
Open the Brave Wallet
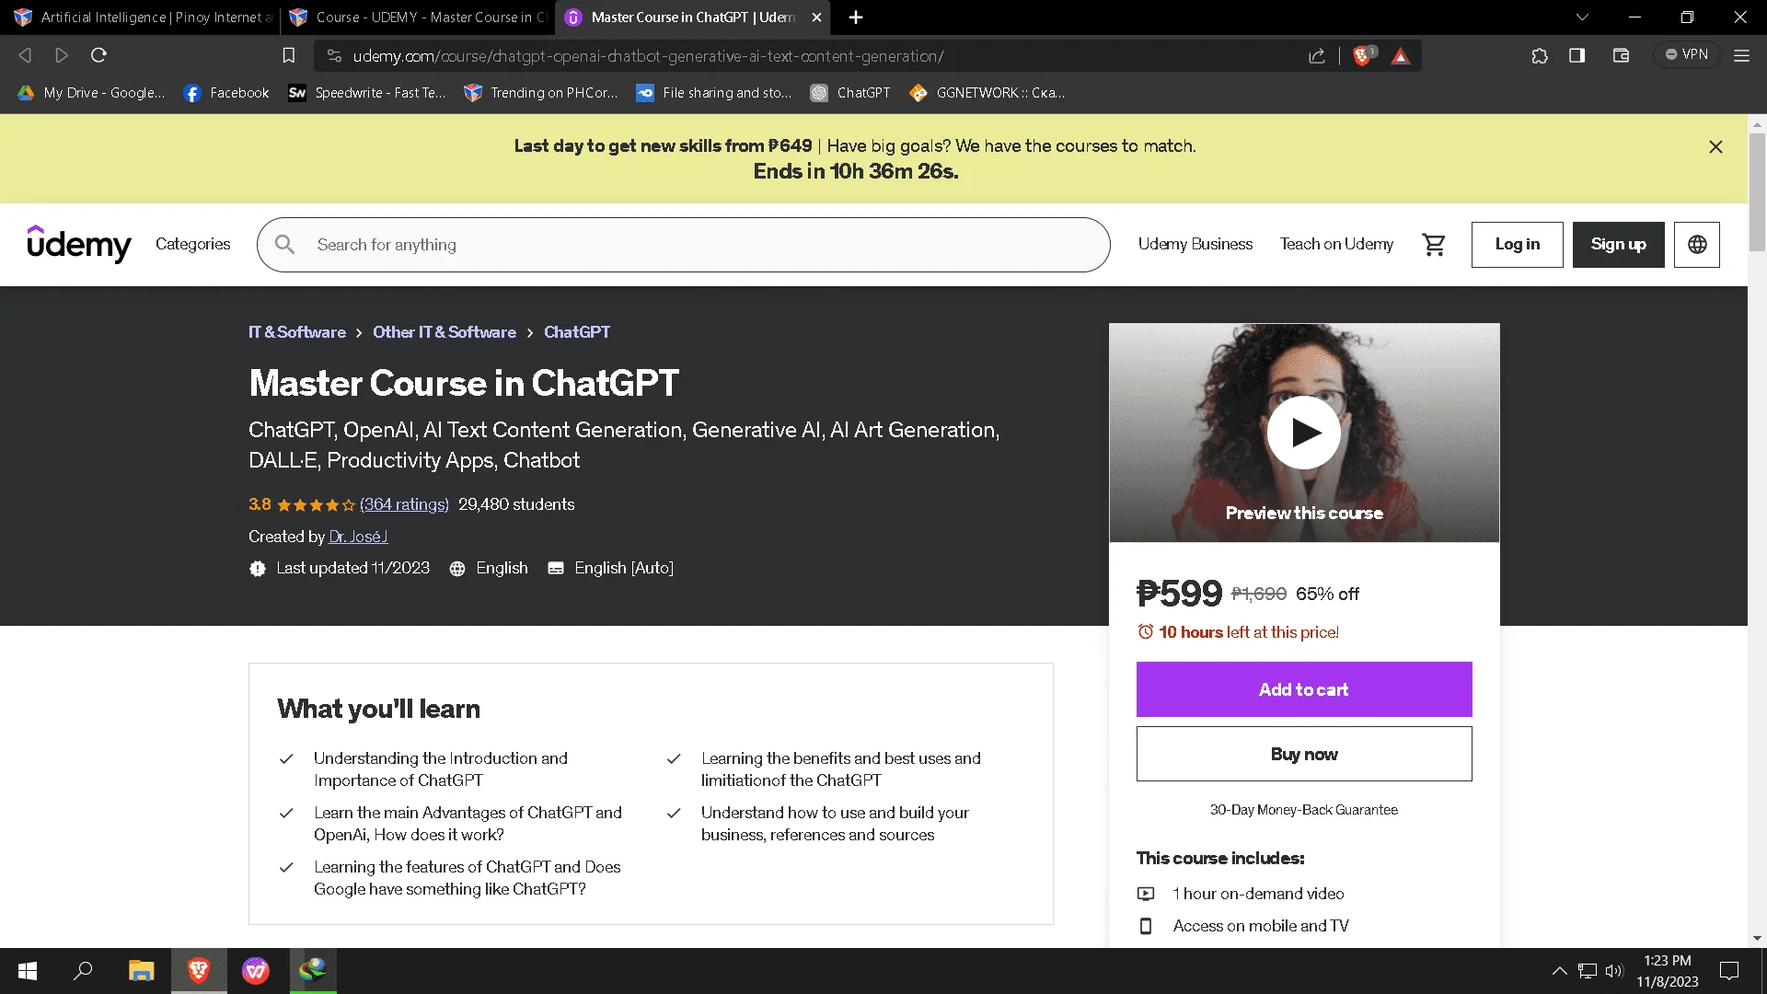[x=1622, y=56]
